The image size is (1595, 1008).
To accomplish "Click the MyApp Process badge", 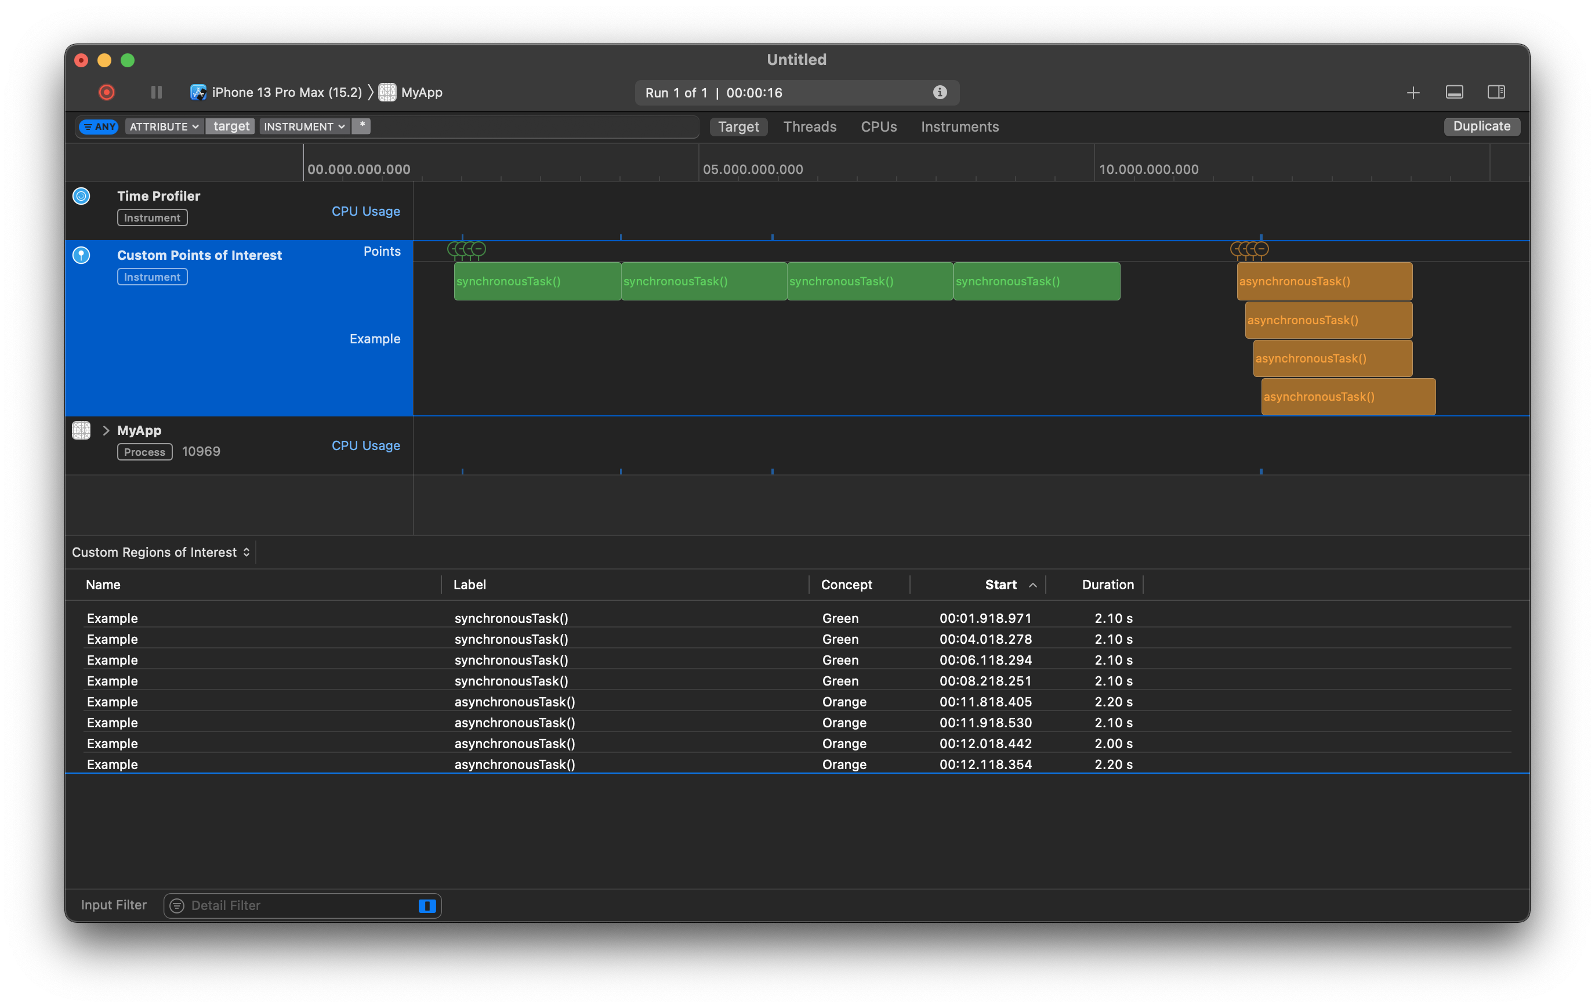I will [144, 452].
